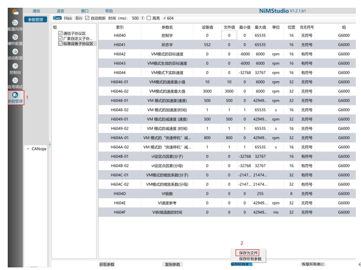This screenshot has height=270, width=361.
Task: Select row H6042 VM模式的目标速度
Action: (227, 54)
